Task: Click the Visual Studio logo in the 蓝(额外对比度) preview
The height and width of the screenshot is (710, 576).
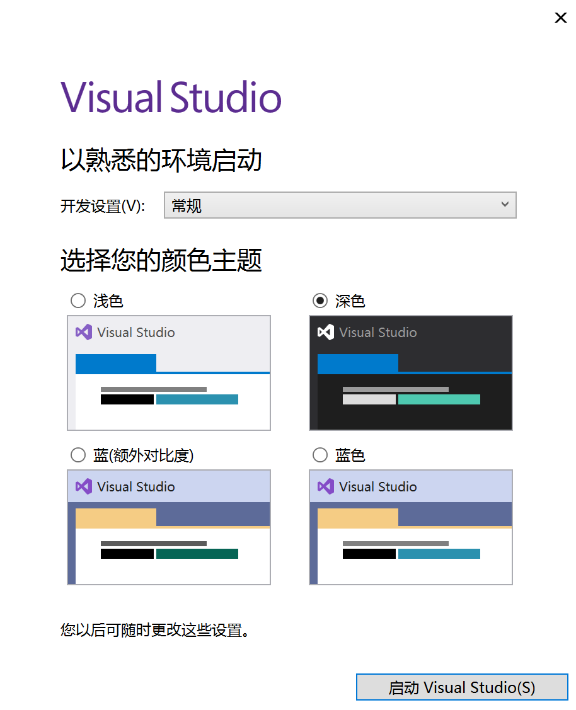Action: 84,486
